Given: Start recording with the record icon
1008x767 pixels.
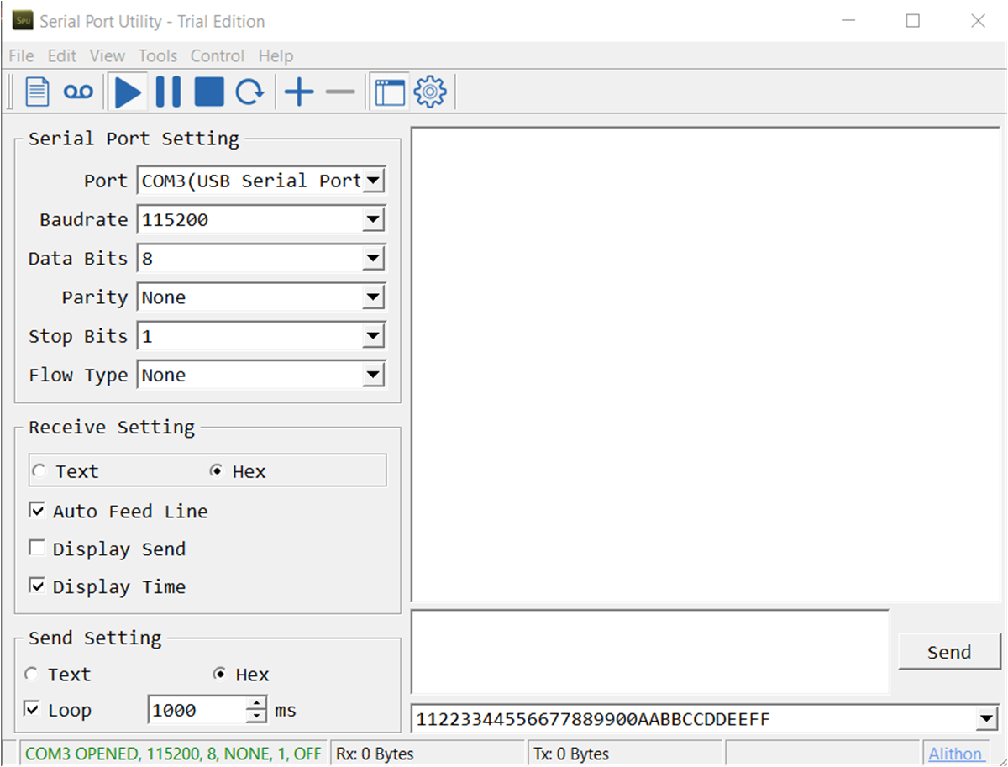Looking at the screenshot, I should [x=77, y=91].
